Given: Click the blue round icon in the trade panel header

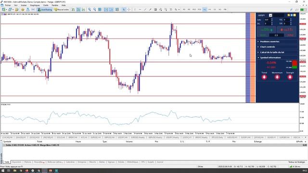Looking at the screenshot, I should [x=292, y=15].
